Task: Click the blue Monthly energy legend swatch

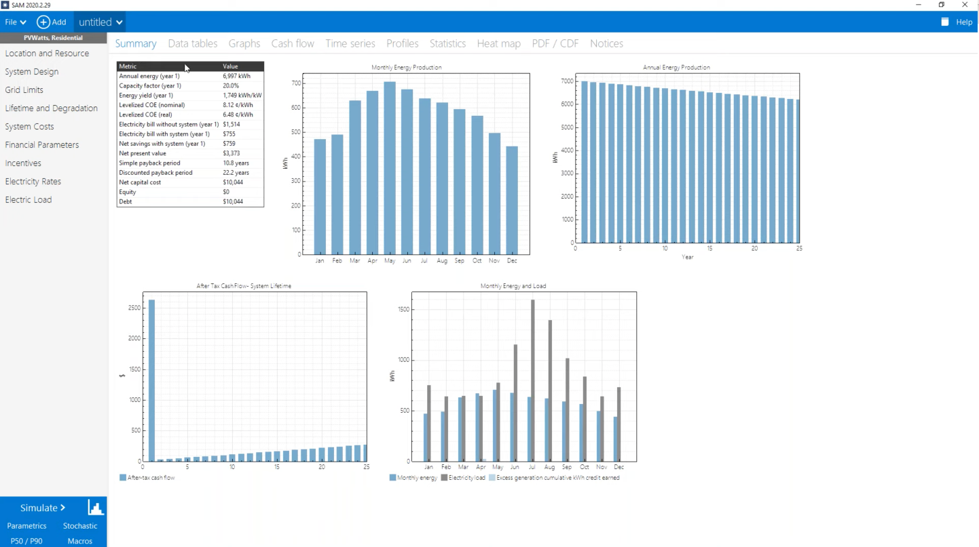Action: (x=393, y=478)
